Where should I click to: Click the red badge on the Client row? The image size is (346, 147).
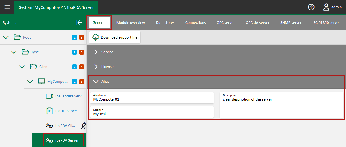(x=82, y=67)
